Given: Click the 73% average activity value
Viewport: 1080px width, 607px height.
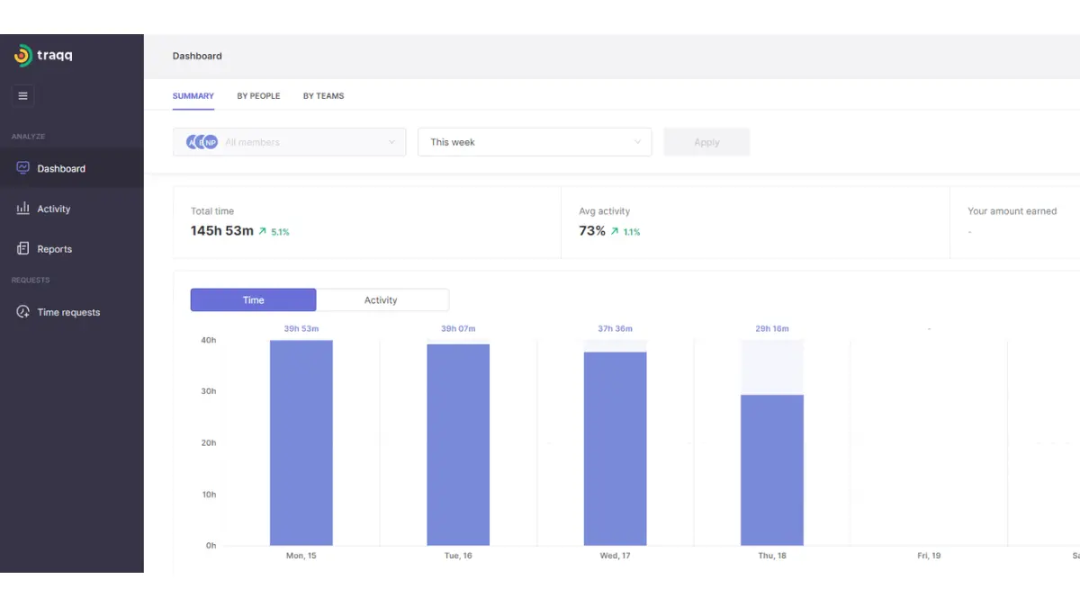Looking at the screenshot, I should tap(592, 231).
